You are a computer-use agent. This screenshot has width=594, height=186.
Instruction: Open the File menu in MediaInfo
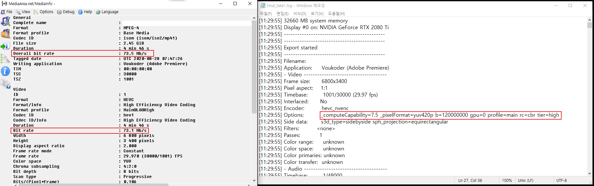pos(7,12)
